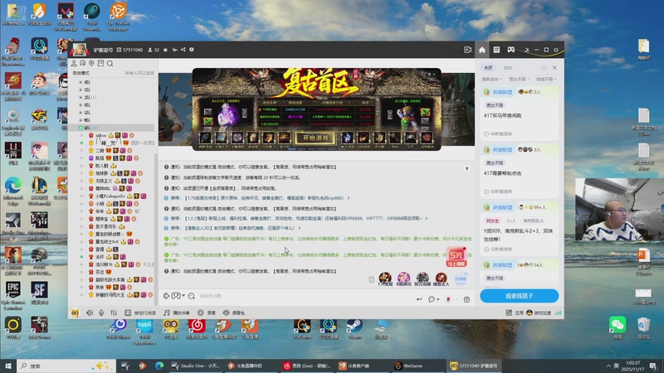
Task: Open the gamepad game center icon
Action: click(511, 50)
